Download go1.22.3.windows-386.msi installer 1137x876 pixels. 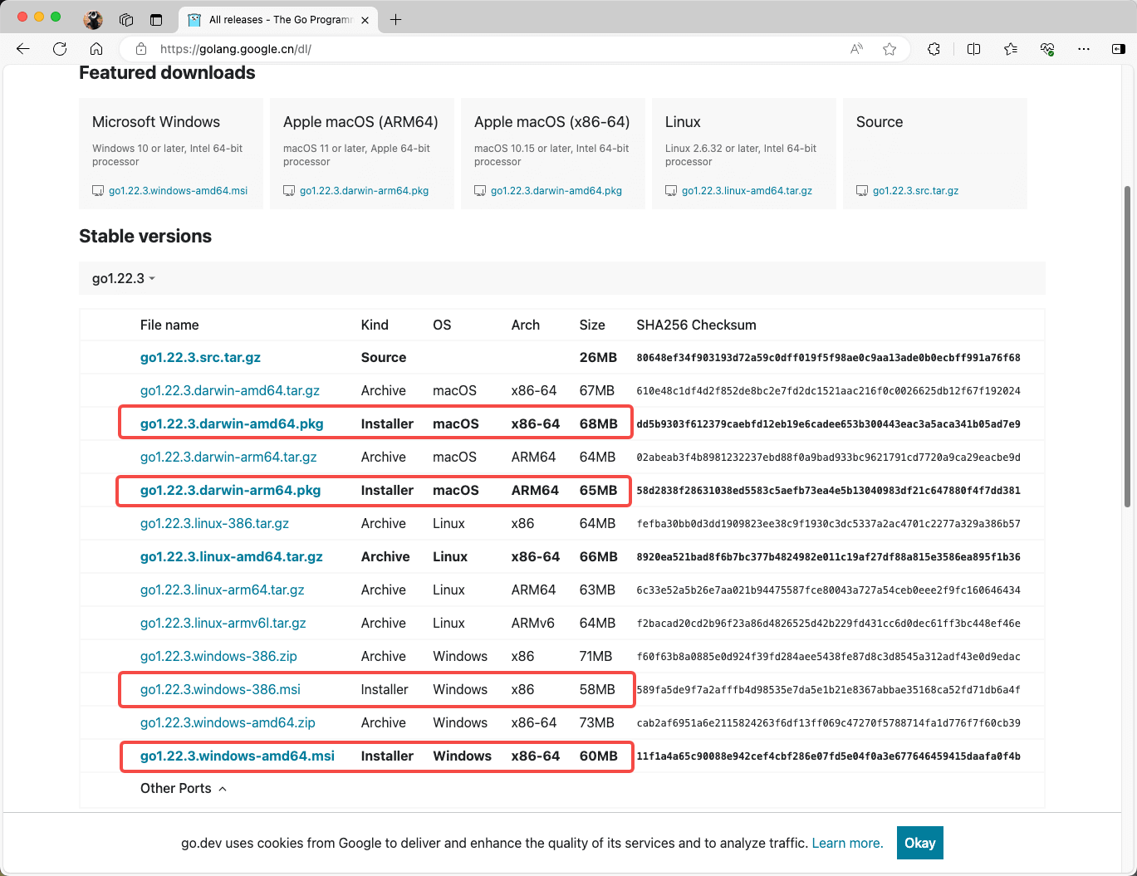220,689
